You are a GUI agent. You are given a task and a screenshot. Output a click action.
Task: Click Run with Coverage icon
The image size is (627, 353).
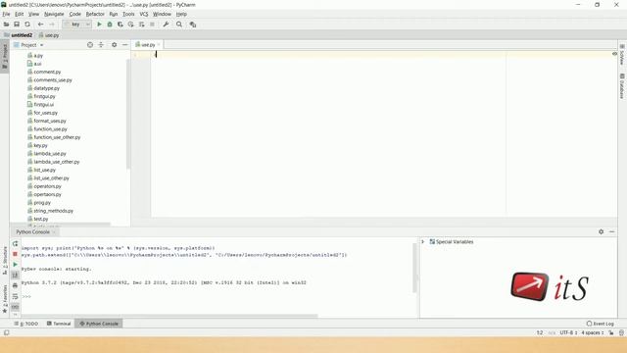pos(120,25)
